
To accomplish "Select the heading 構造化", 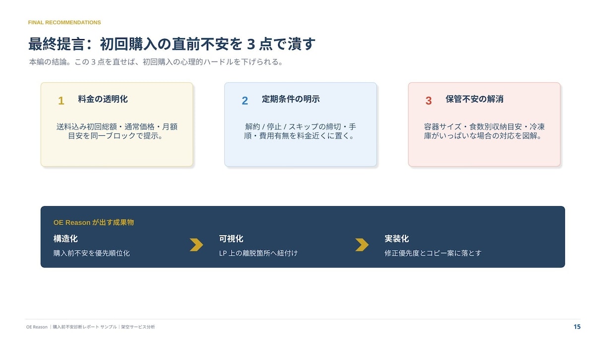I will (65, 239).
